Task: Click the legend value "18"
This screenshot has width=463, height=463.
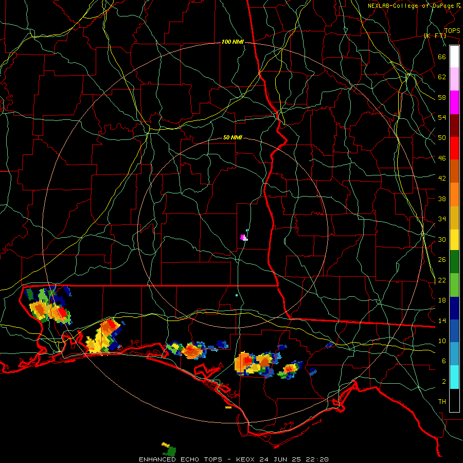Action: 442,300
